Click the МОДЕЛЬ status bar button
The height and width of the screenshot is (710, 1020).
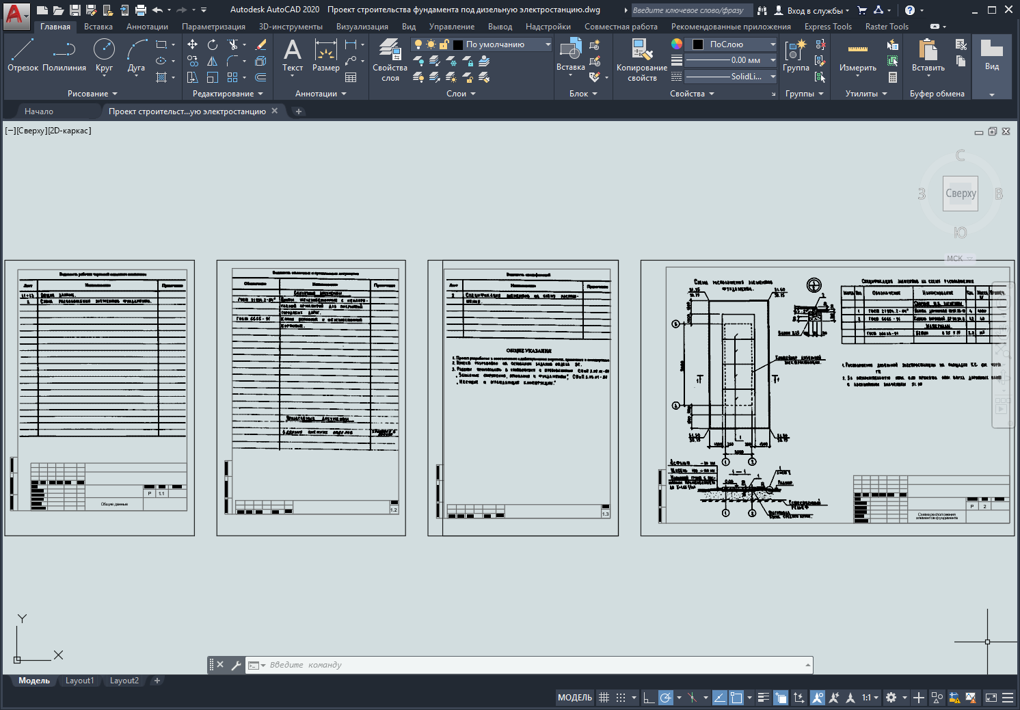[575, 698]
